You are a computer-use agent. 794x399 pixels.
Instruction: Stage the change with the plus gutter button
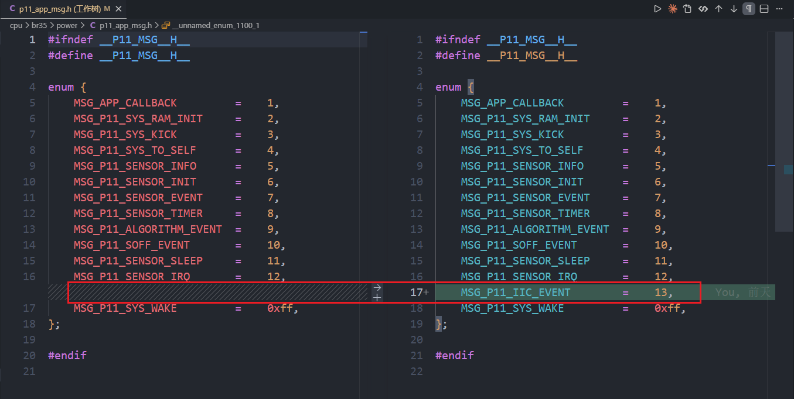click(377, 297)
